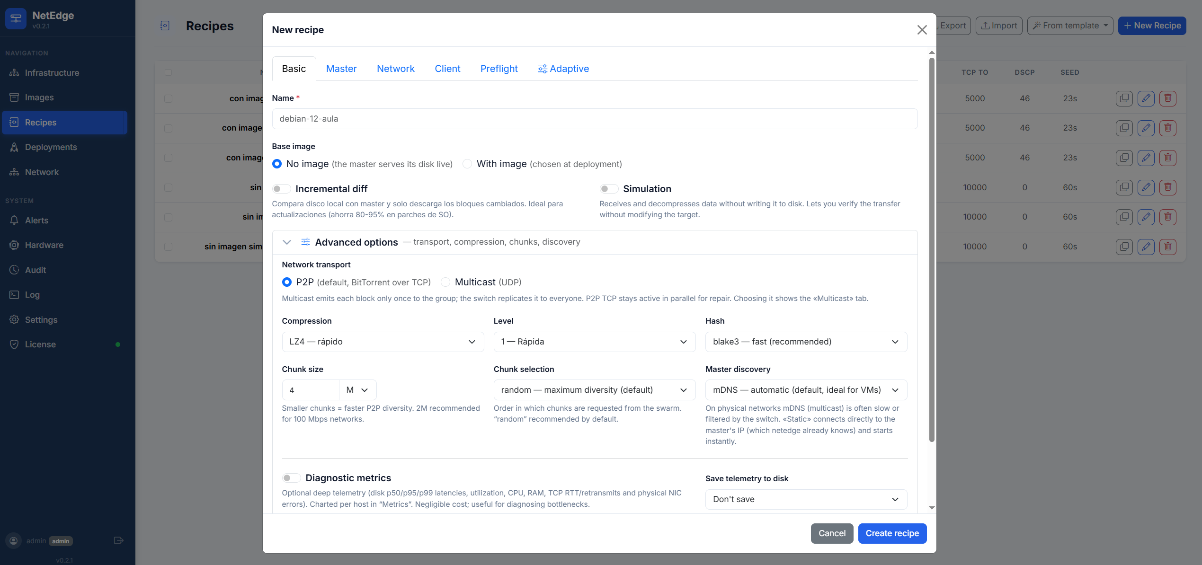Click the Import button
The height and width of the screenshot is (565, 1202).
(x=999, y=26)
